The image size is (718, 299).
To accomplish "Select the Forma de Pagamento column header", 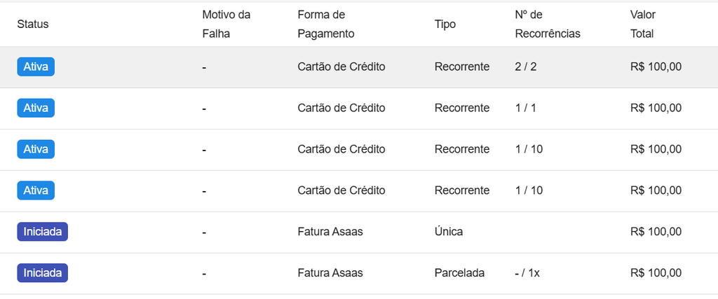I will 326,25.
